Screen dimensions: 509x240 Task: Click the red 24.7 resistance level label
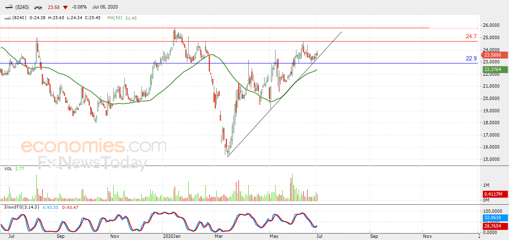click(471, 37)
